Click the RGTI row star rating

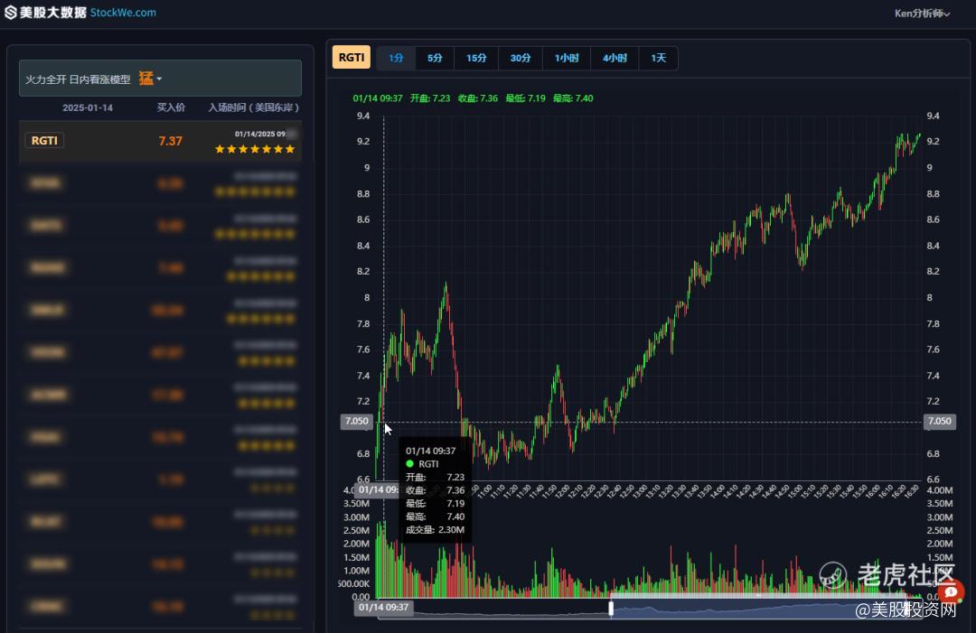255,149
